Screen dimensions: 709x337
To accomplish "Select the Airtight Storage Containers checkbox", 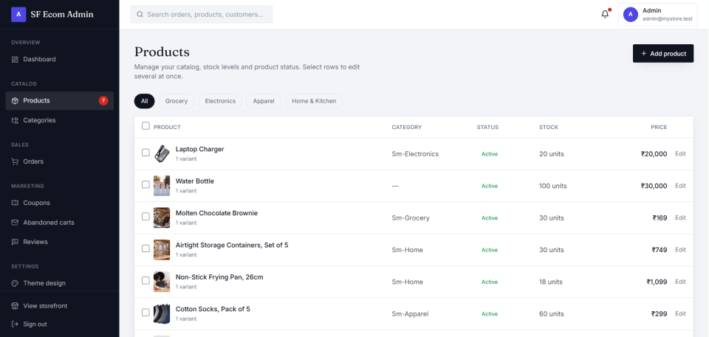I will pos(145,249).
